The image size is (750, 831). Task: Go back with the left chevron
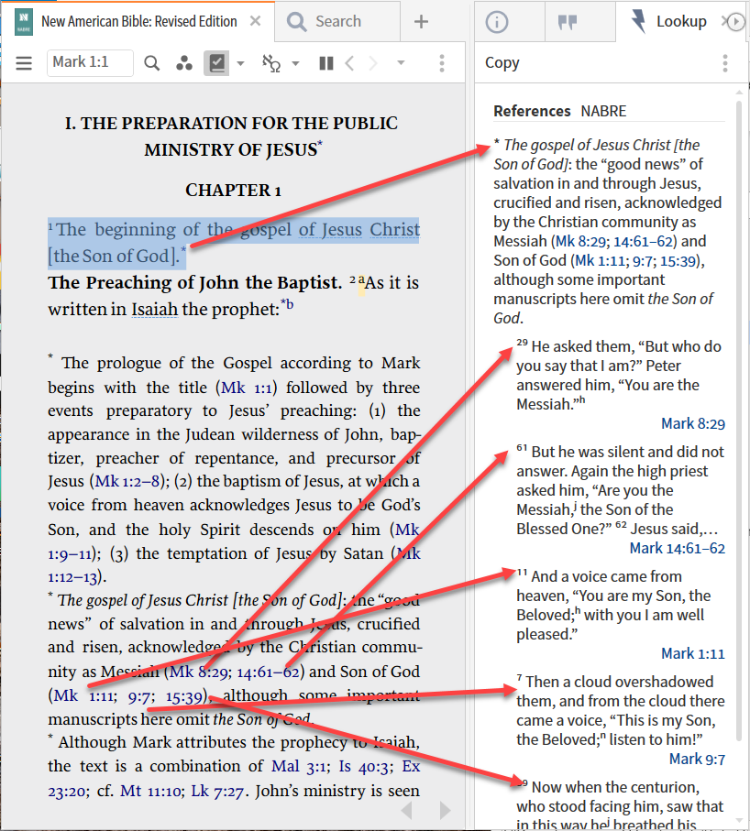349,63
